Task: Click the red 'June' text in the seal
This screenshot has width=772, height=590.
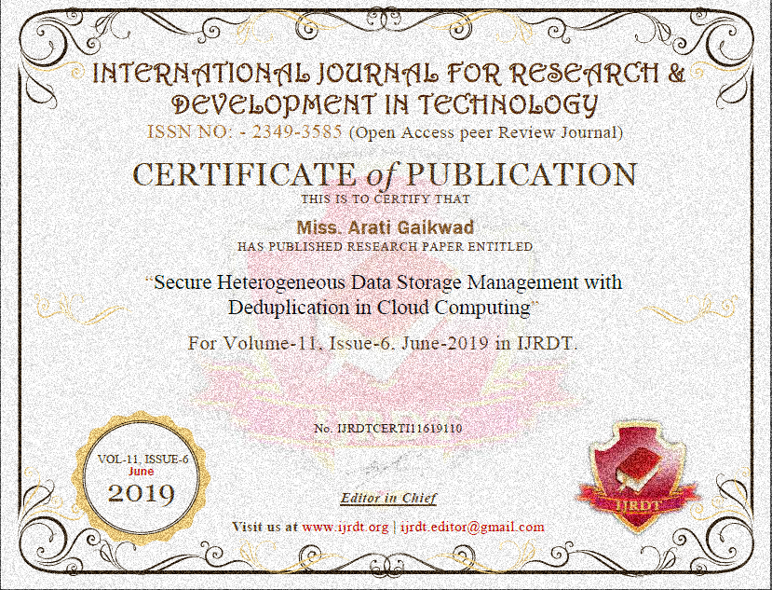Action: [142, 472]
